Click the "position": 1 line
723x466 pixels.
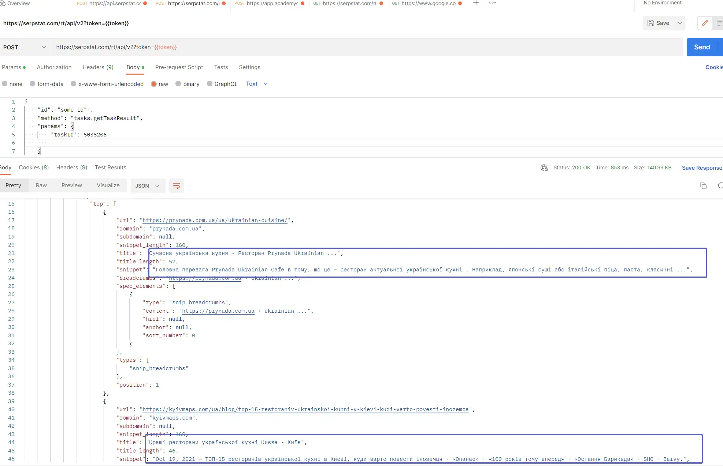138,385
